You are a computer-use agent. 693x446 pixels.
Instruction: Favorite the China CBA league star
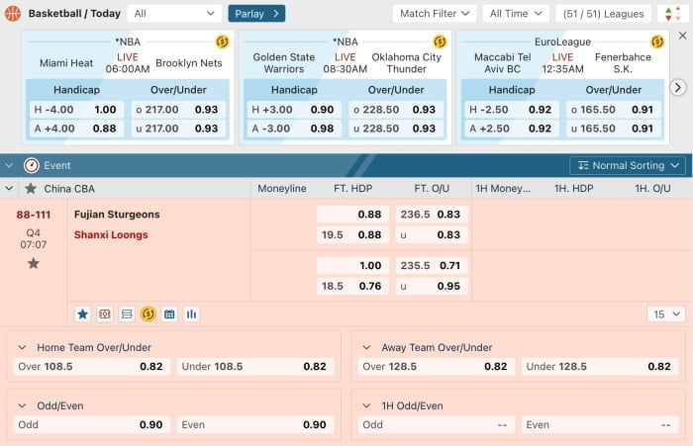pyautogui.click(x=31, y=189)
